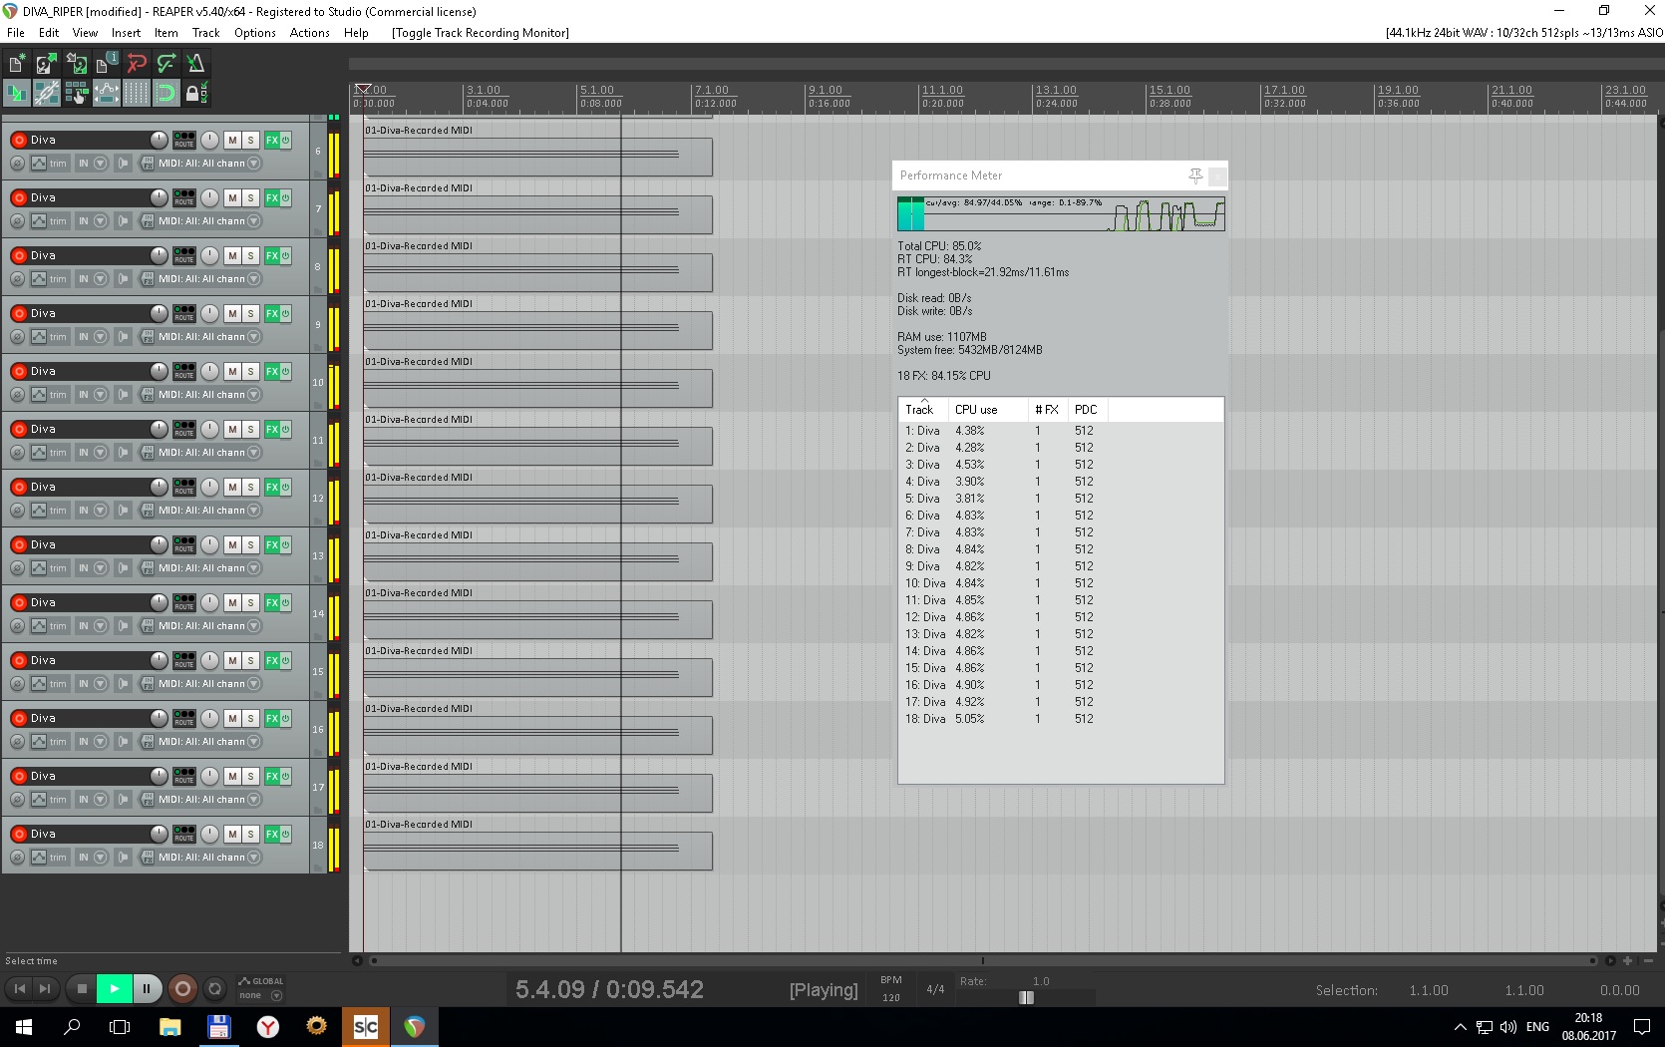The image size is (1665, 1047).
Task: Toggle repeat in transport bar
Action: coord(214,989)
